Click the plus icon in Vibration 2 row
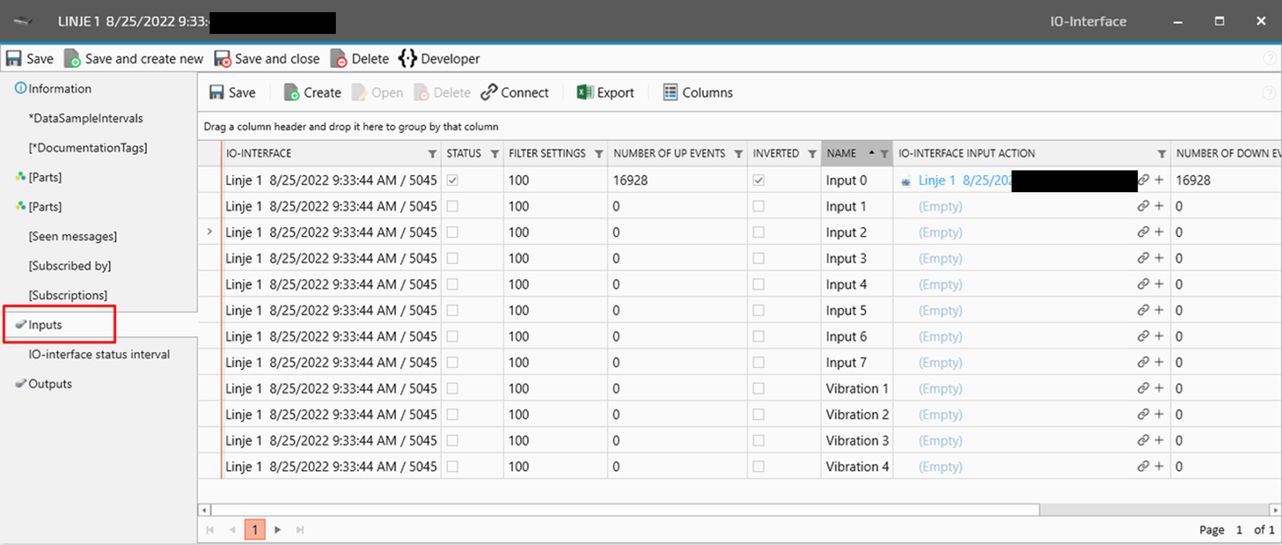This screenshot has width=1282, height=545. [x=1159, y=414]
